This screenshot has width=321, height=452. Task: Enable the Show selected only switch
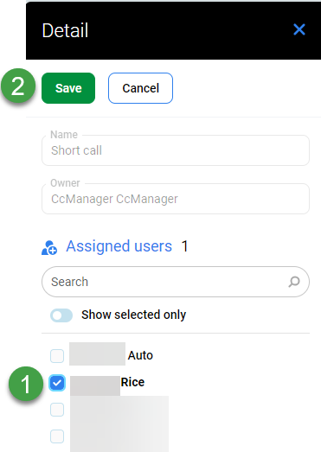(x=61, y=315)
